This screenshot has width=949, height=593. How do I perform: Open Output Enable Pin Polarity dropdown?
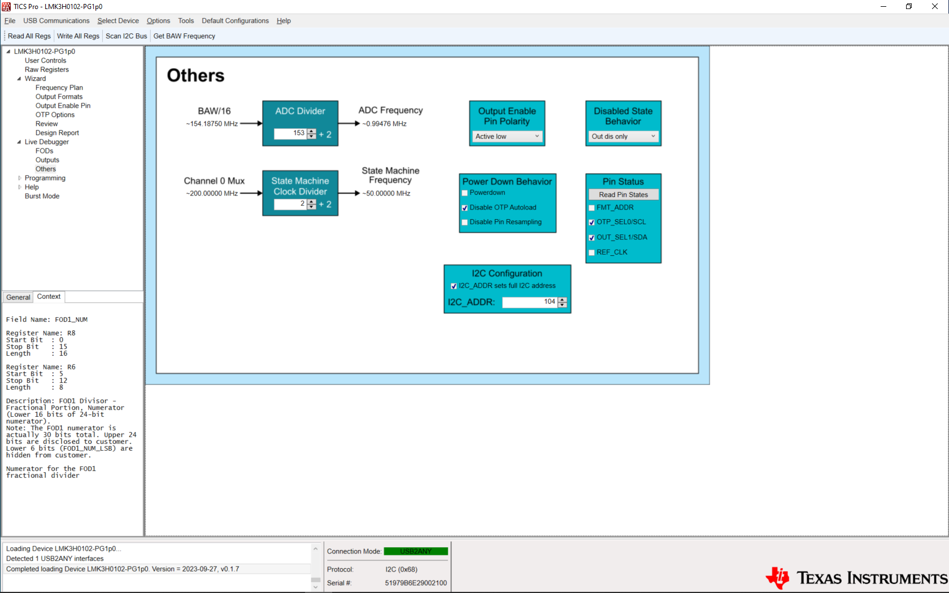(507, 137)
